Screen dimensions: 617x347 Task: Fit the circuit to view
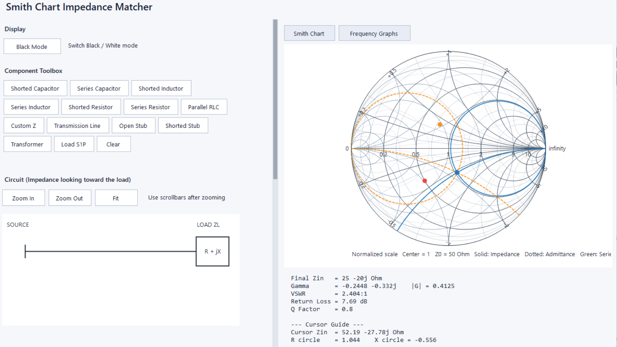[116, 198]
